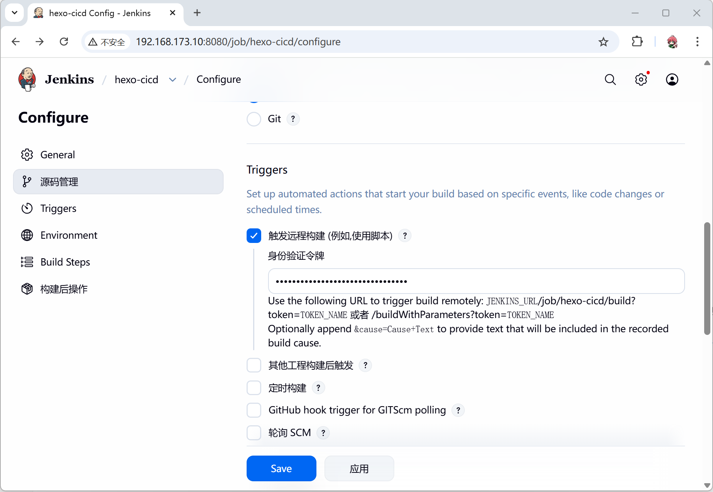Enable the 轮询 SCM checkbox
713x492 pixels.
pyautogui.click(x=254, y=433)
